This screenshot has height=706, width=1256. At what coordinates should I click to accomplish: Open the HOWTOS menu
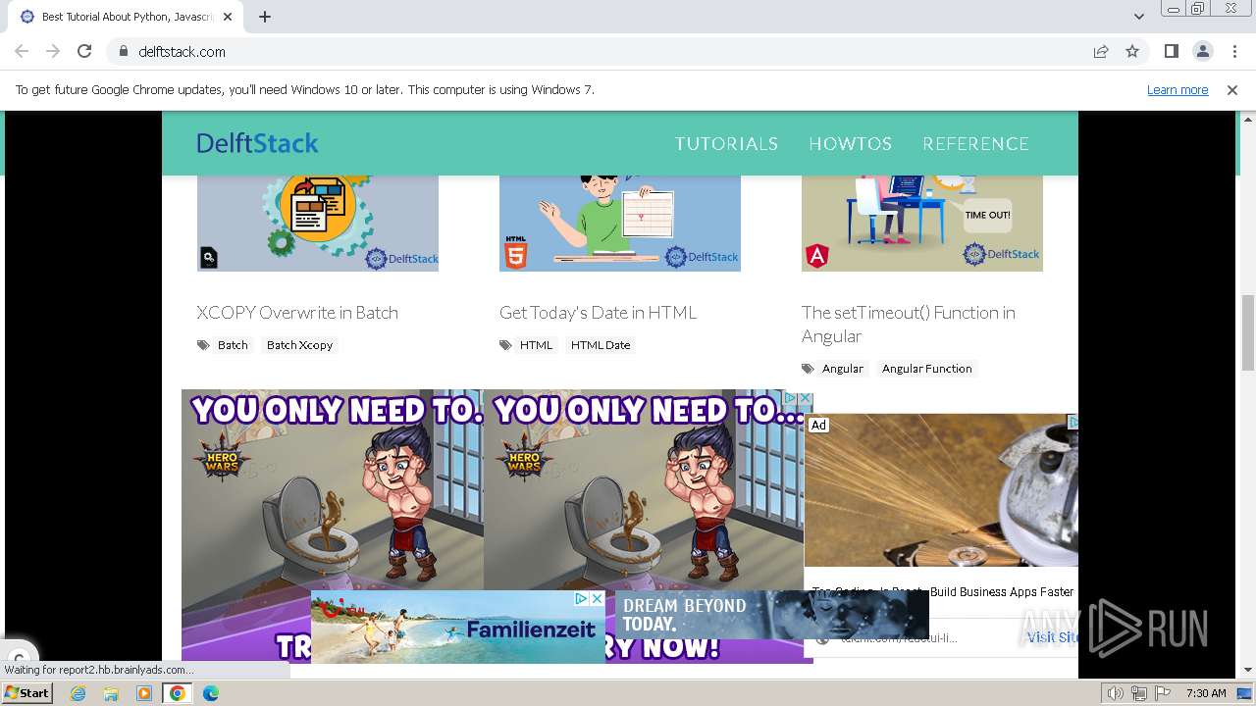tap(850, 143)
